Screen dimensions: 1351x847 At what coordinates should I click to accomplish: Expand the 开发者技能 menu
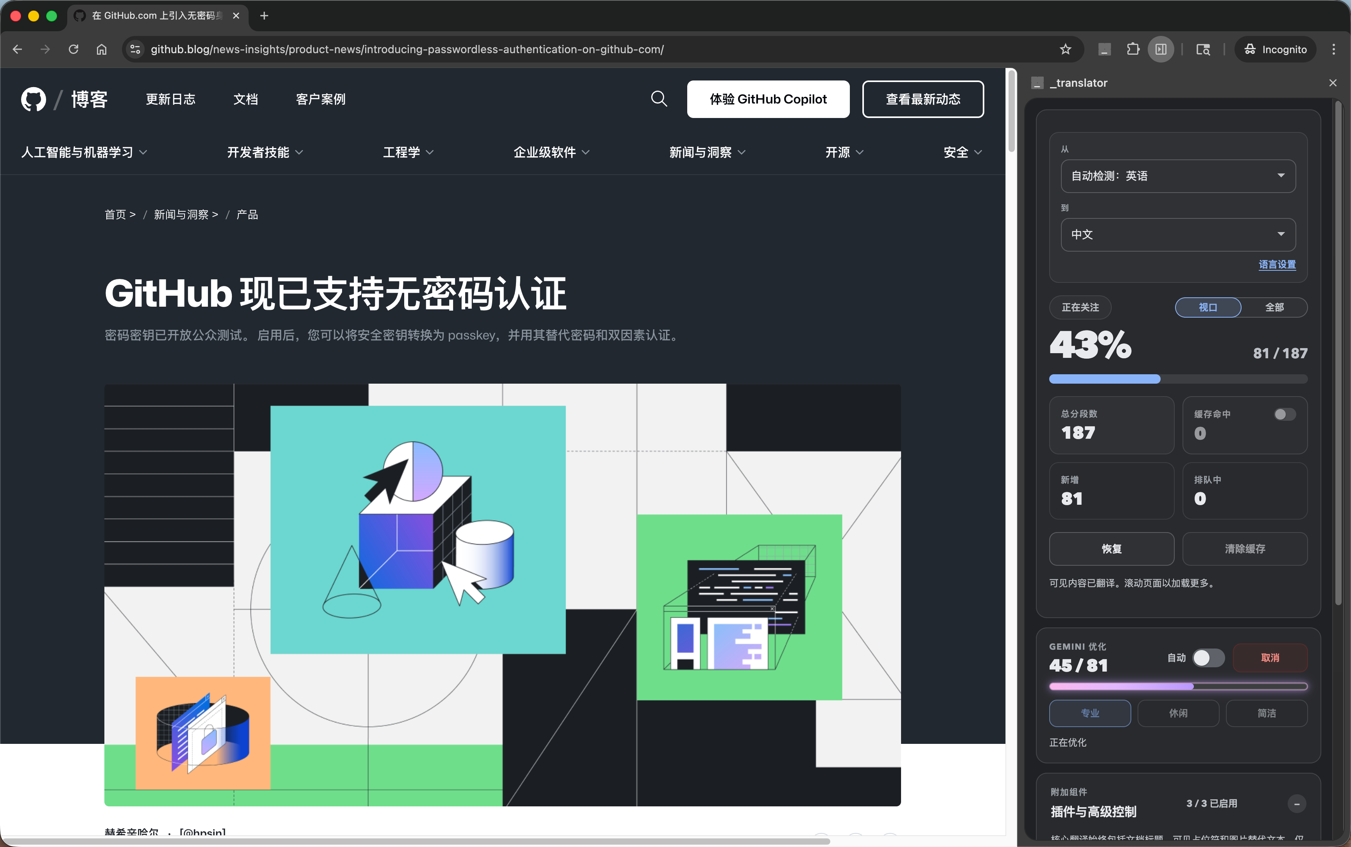click(x=265, y=152)
